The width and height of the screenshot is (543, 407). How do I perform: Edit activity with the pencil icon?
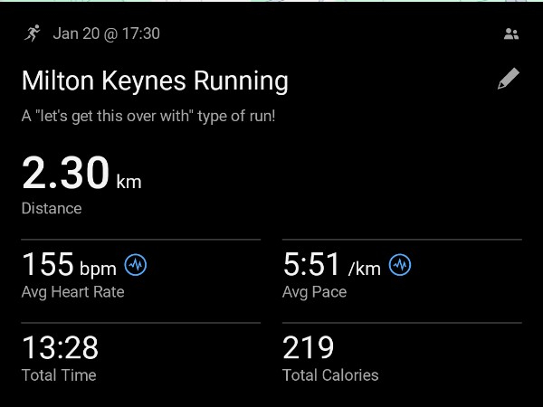(510, 80)
